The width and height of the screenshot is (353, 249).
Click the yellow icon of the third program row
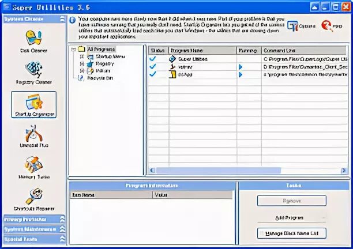pyautogui.click(x=172, y=74)
